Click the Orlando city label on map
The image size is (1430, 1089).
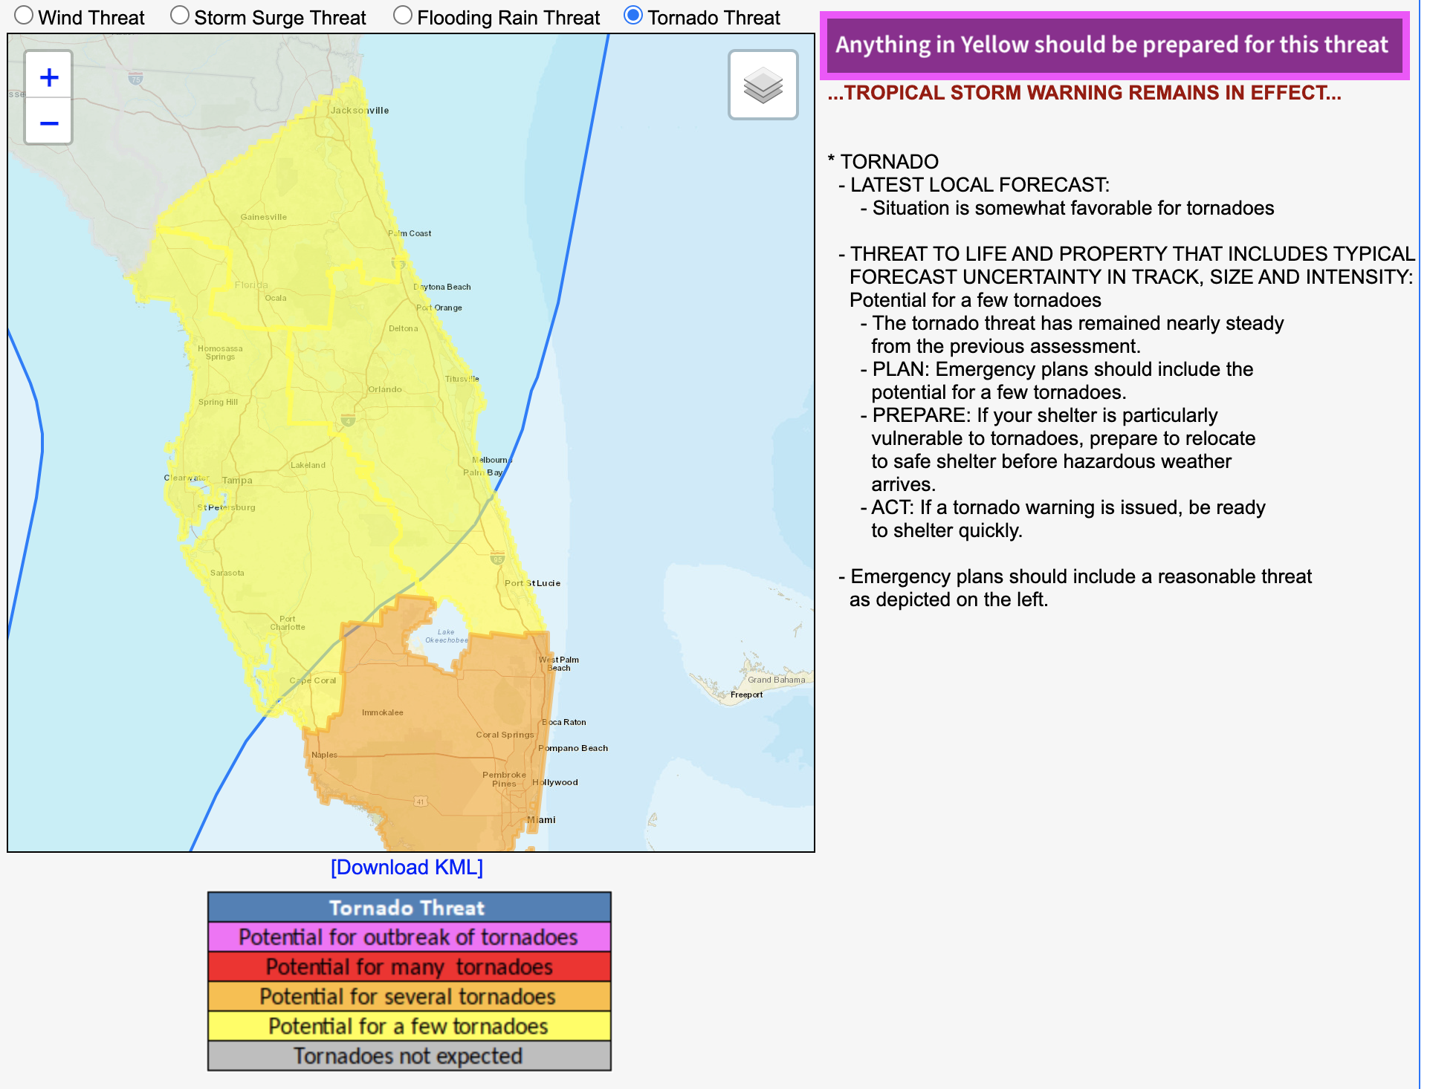(385, 389)
